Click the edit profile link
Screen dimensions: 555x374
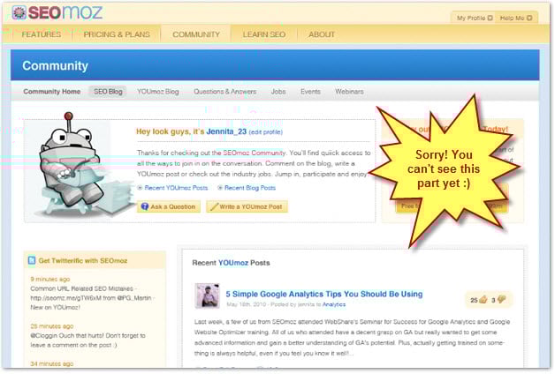pyautogui.click(x=266, y=131)
